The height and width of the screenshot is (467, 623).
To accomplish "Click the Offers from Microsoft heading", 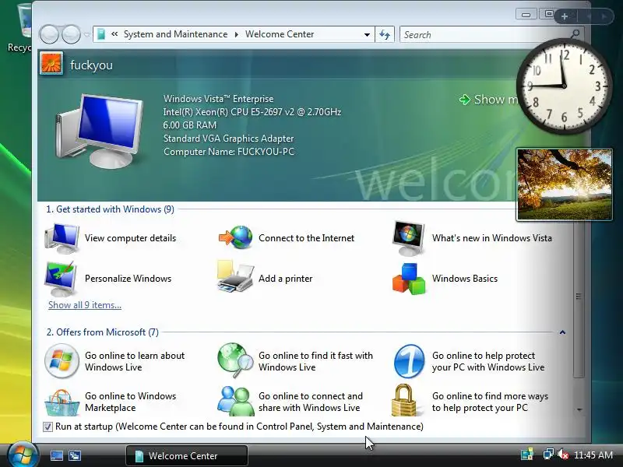I will click(103, 332).
